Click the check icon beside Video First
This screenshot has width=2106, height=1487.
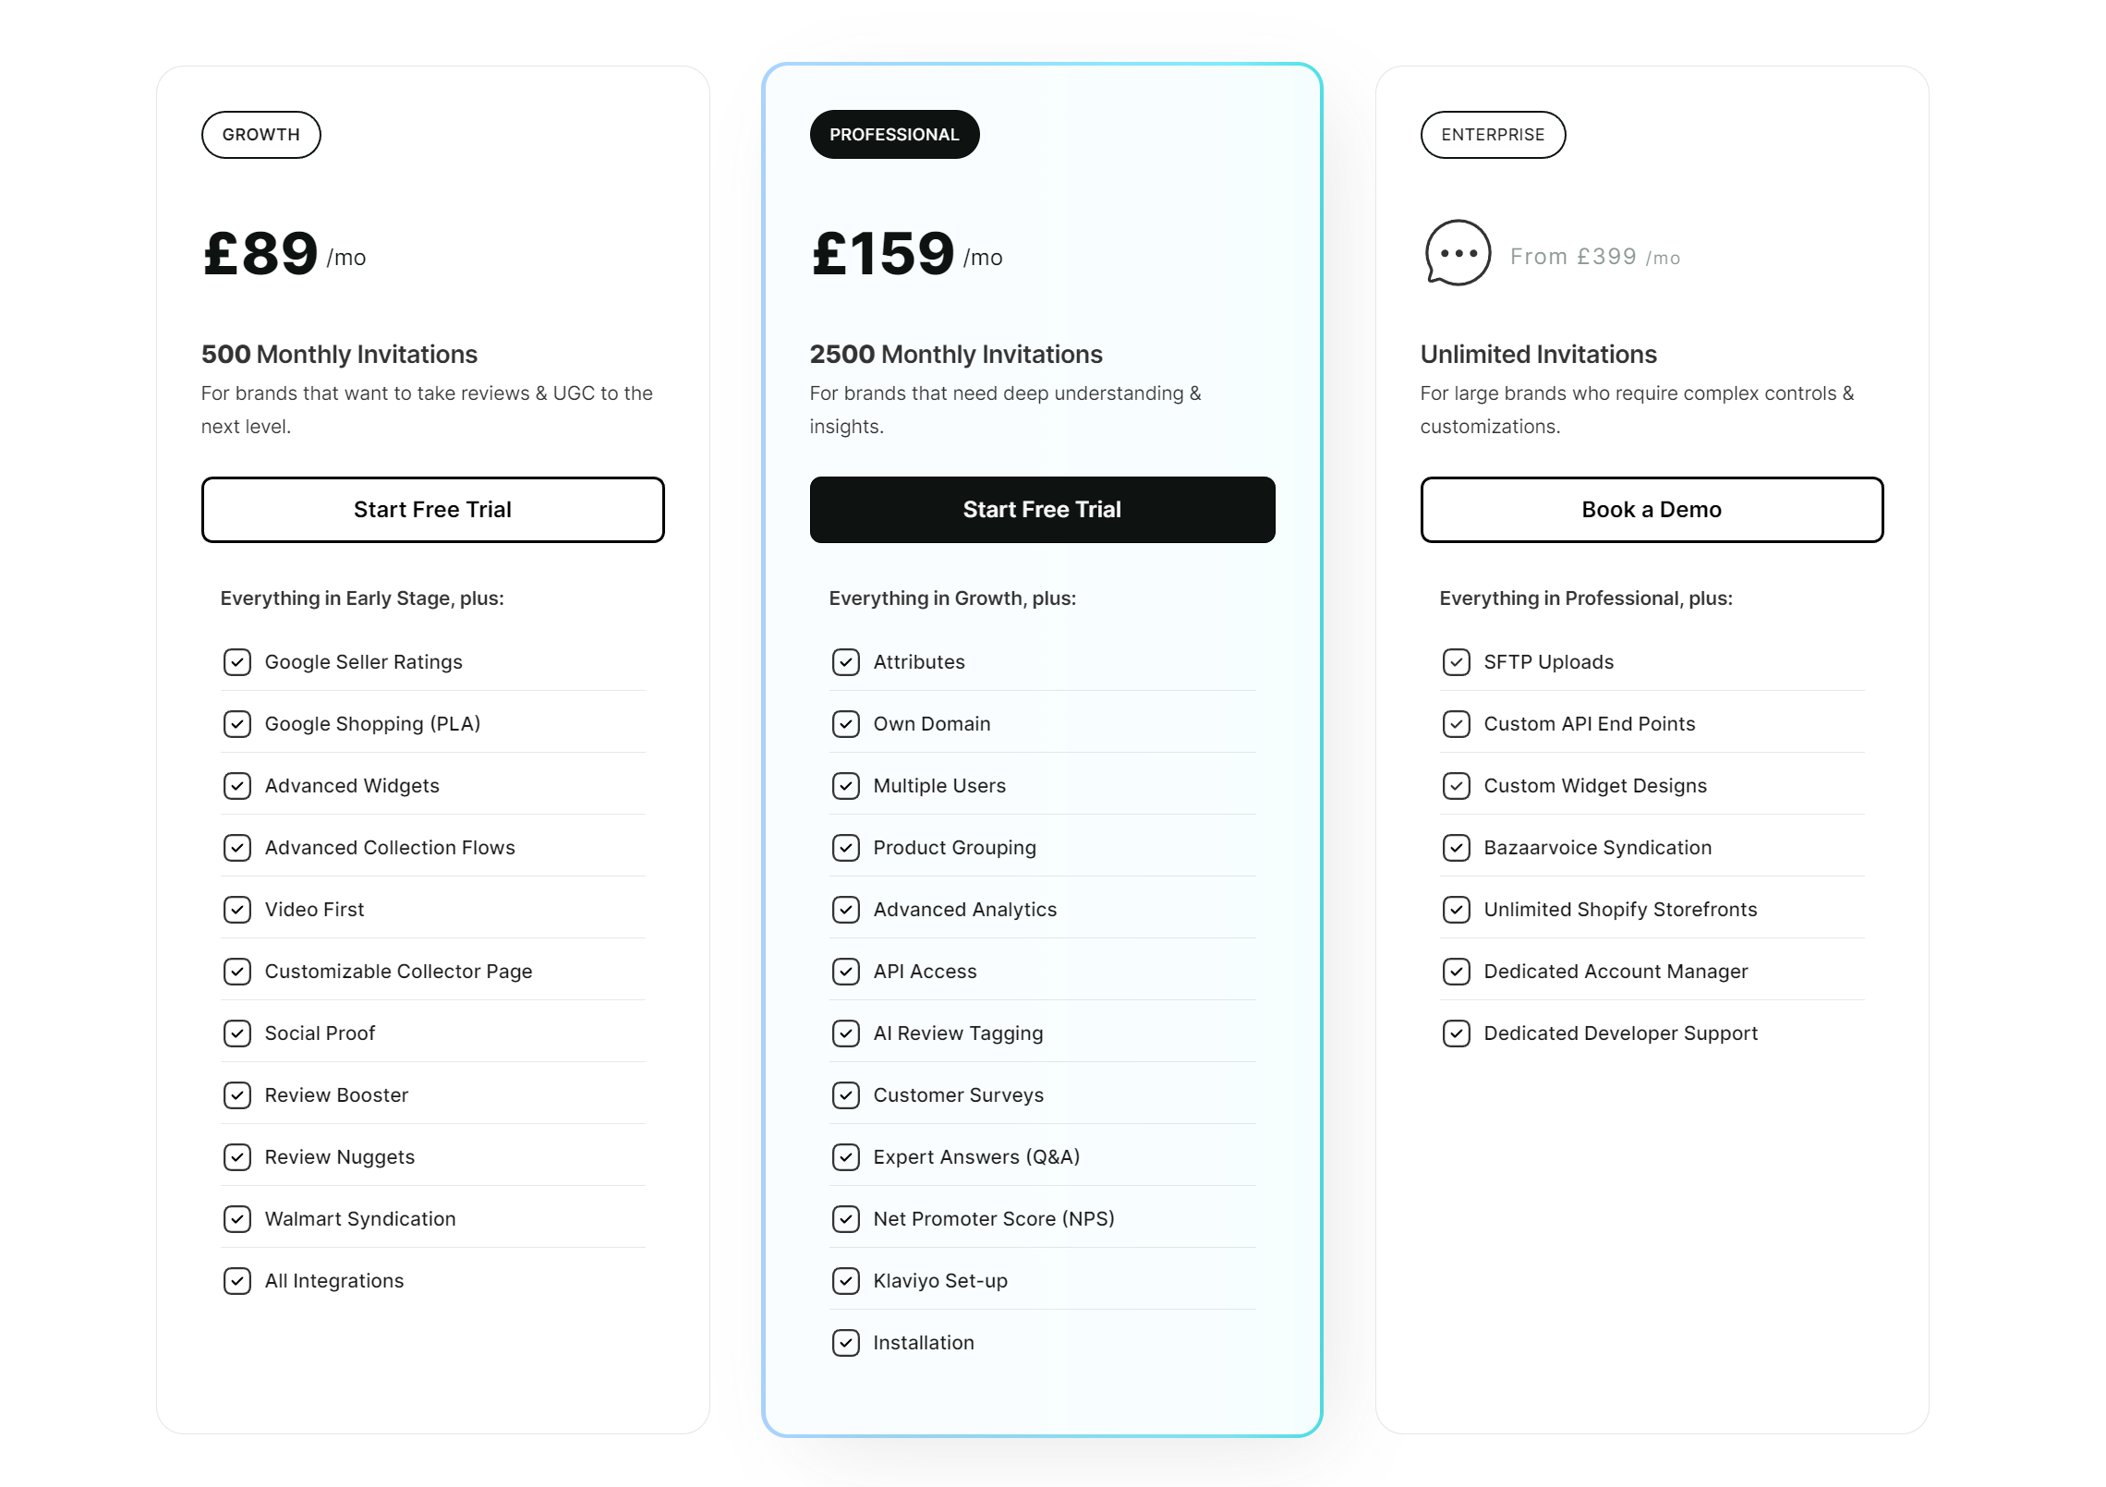click(x=237, y=910)
